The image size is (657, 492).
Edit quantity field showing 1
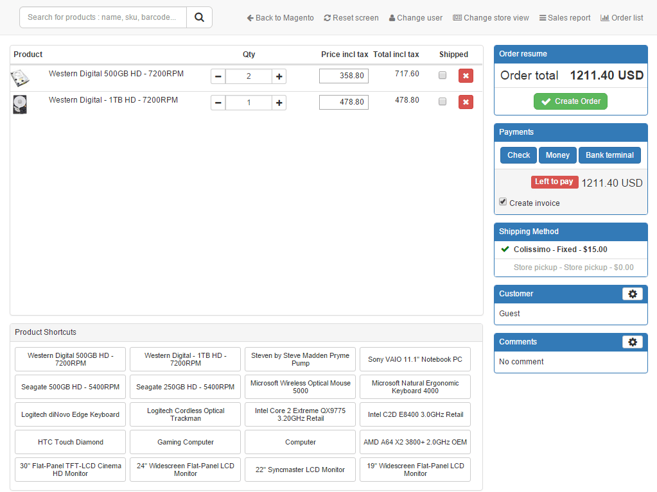tap(249, 103)
